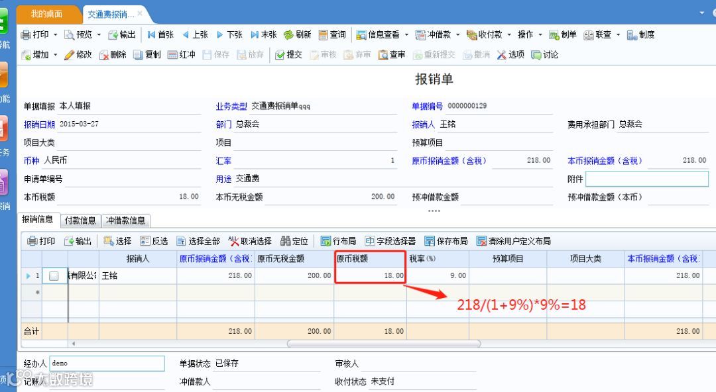Screen dimensions: 716x392
Task: Click the 经办人 input field containing demo
Action: coord(107,364)
